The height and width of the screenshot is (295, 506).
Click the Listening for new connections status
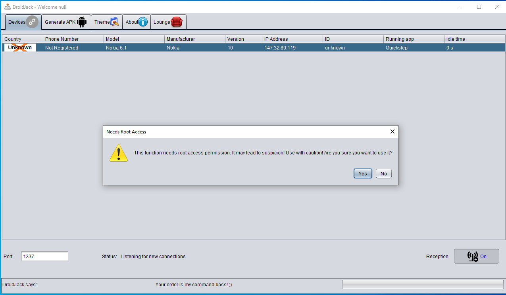[153, 256]
